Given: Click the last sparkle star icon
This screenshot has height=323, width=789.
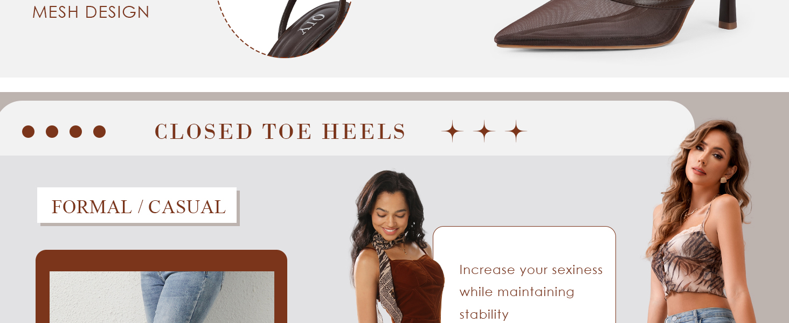Looking at the screenshot, I should tap(516, 131).
